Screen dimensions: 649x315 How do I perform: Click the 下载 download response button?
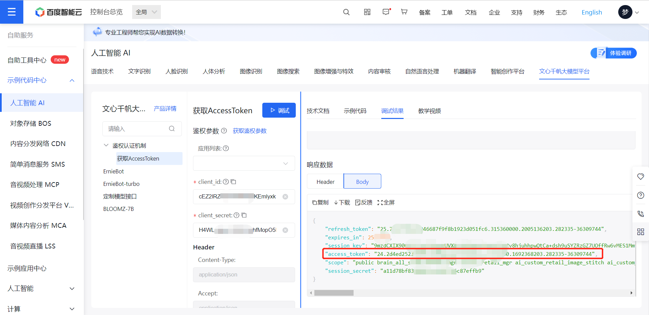point(342,202)
